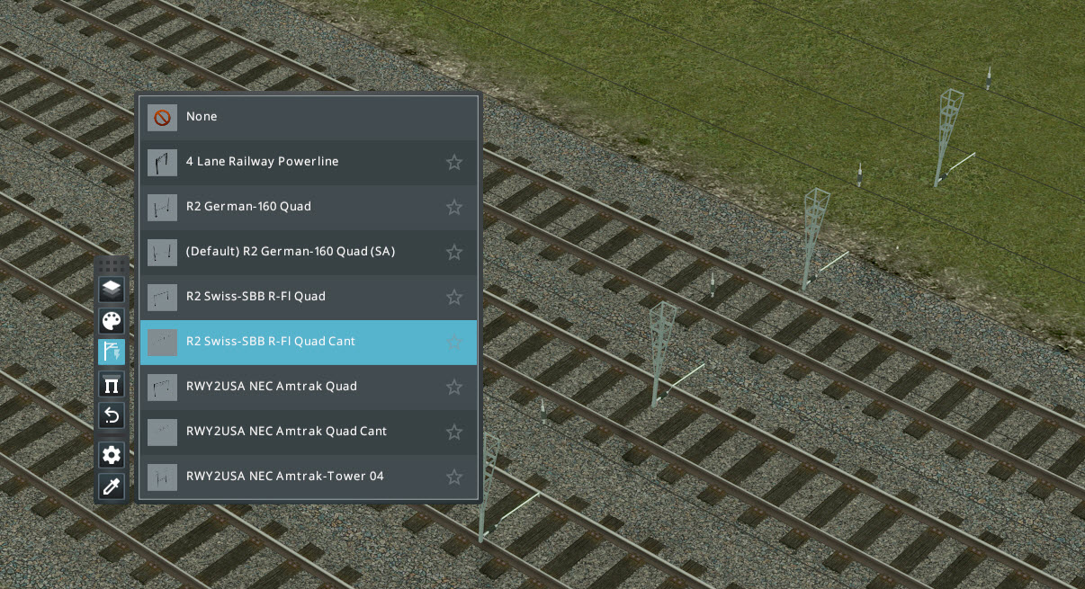Click the undo arrow icon

(x=111, y=415)
